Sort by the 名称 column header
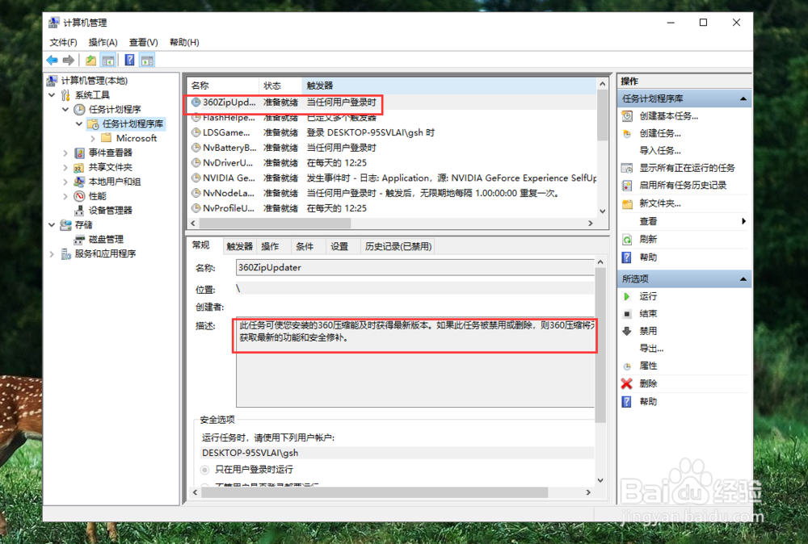 tap(223, 86)
